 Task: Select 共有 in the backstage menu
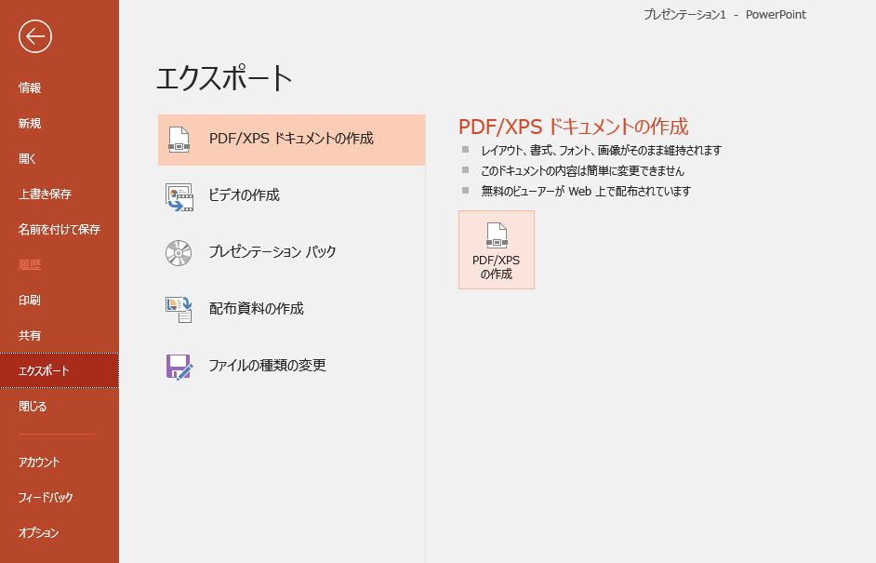point(30,336)
